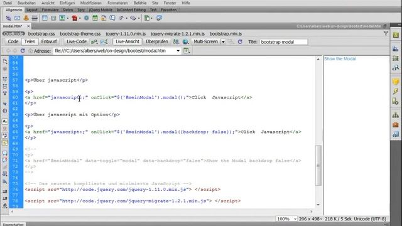The width and height of the screenshot is (402, 226).
Task: Click the Unicode (UTF-8) status text
Action: (x=370, y=219)
